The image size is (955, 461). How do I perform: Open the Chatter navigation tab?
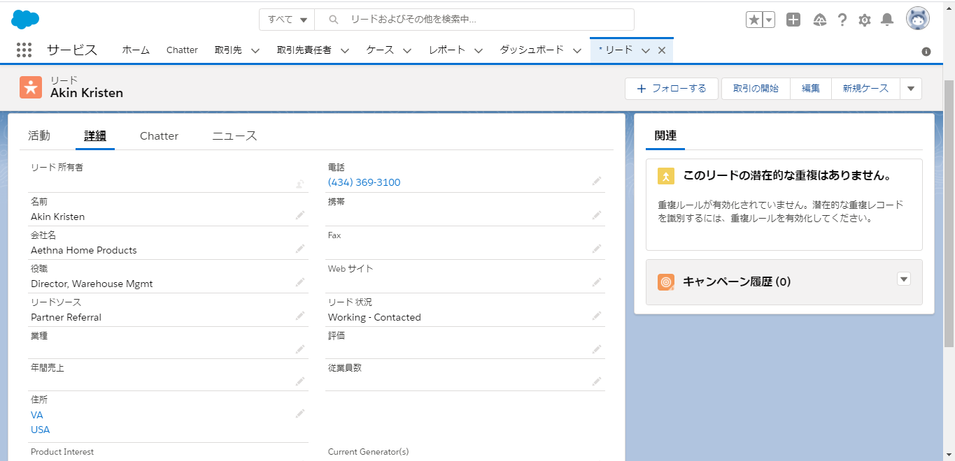(x=182, y=50)
